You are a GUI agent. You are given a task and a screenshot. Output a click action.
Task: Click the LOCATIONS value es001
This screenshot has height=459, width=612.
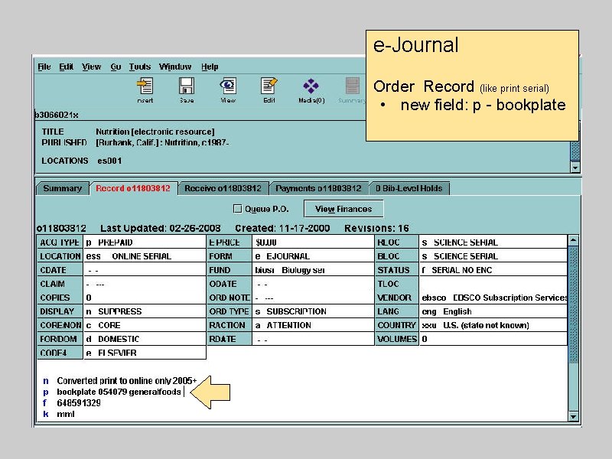[109, 161]
